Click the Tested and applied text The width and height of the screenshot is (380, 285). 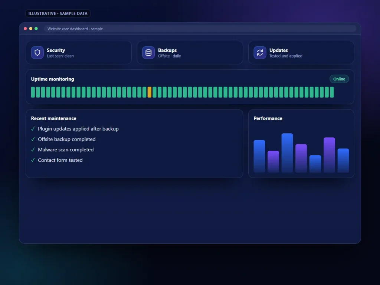point(286,56)
